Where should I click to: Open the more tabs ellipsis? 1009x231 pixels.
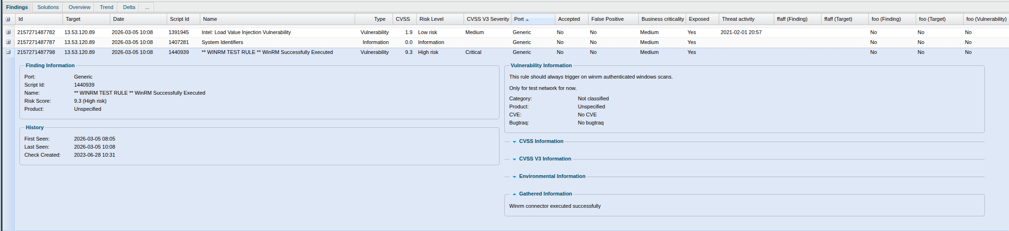click(x=147, y=7)
